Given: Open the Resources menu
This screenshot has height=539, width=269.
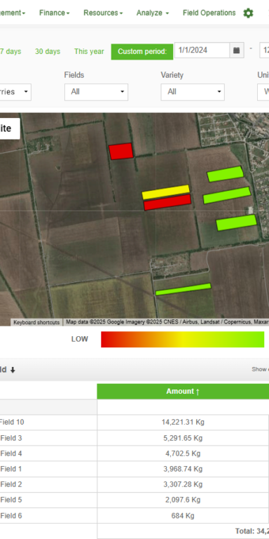Looking at the screenshot, I should [x=103, y=13].
